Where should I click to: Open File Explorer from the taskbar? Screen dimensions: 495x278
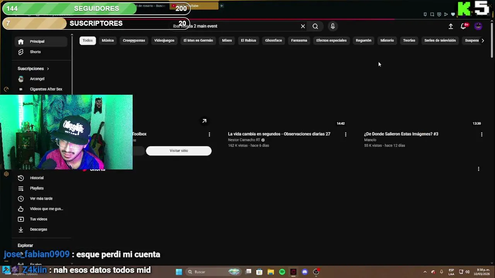click(x=271, y=272)
